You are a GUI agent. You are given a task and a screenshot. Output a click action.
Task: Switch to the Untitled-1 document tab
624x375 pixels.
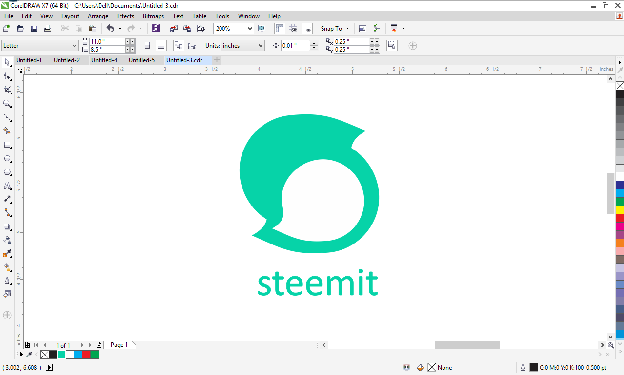pos(29,60)
